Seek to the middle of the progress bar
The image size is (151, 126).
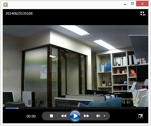pos(76,108)
